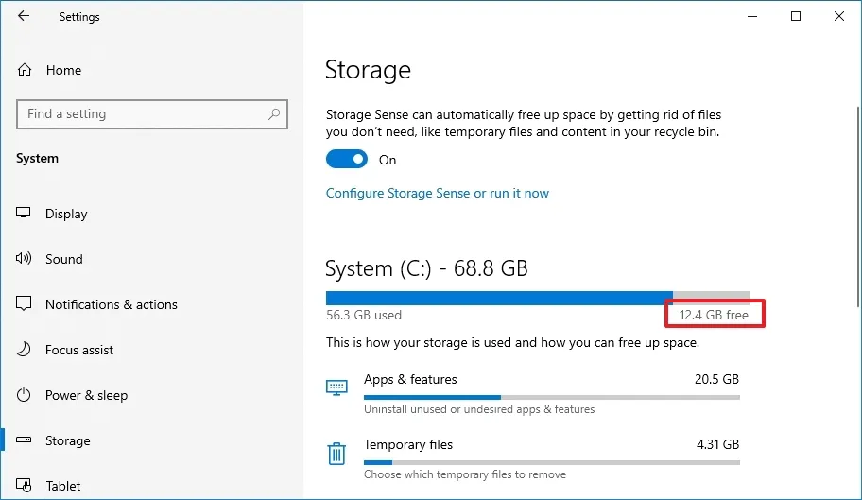Click the Temporary files usage bar
The height and width of the screenshot is (500, 862).
(551, 462)
